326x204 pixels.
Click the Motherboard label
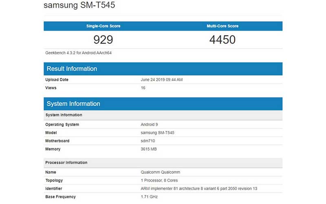click(57, 141)
